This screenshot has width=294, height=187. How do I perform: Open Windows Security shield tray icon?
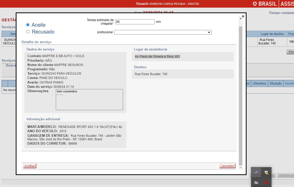coord(266,172)
